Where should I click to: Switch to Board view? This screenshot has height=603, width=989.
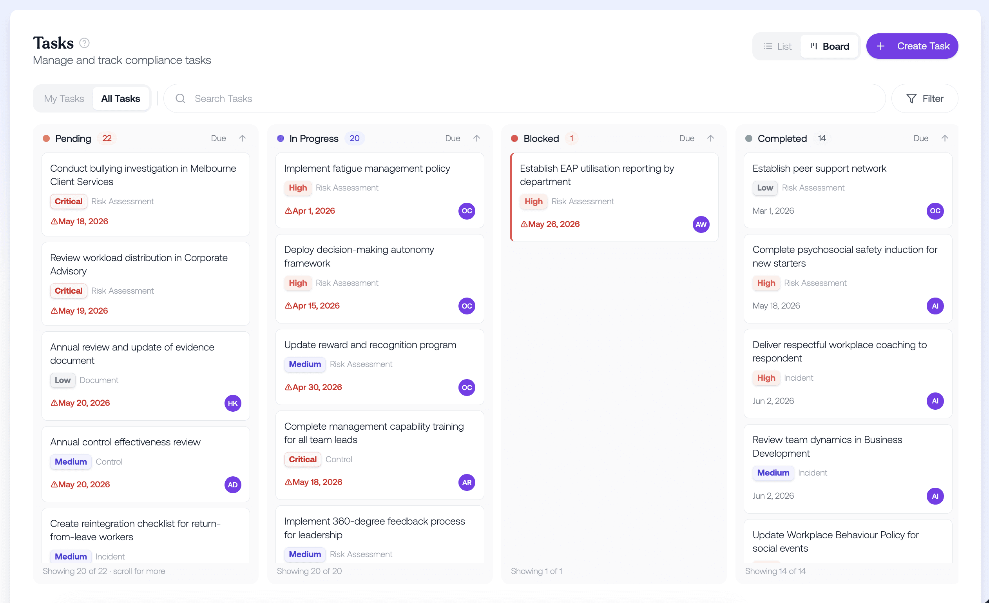point(829,46)
